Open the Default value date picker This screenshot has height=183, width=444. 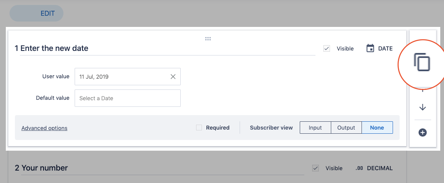tap(127, 98)
